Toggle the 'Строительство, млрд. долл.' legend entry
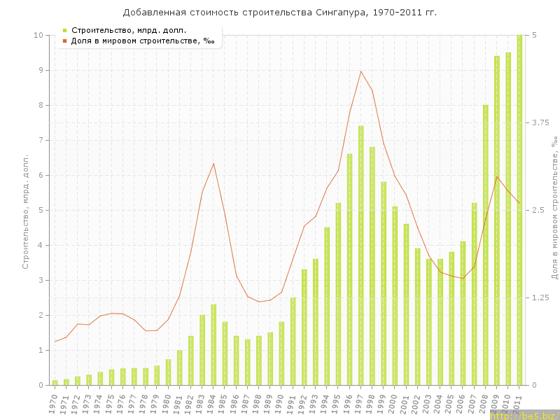 [x=129, y=30]
